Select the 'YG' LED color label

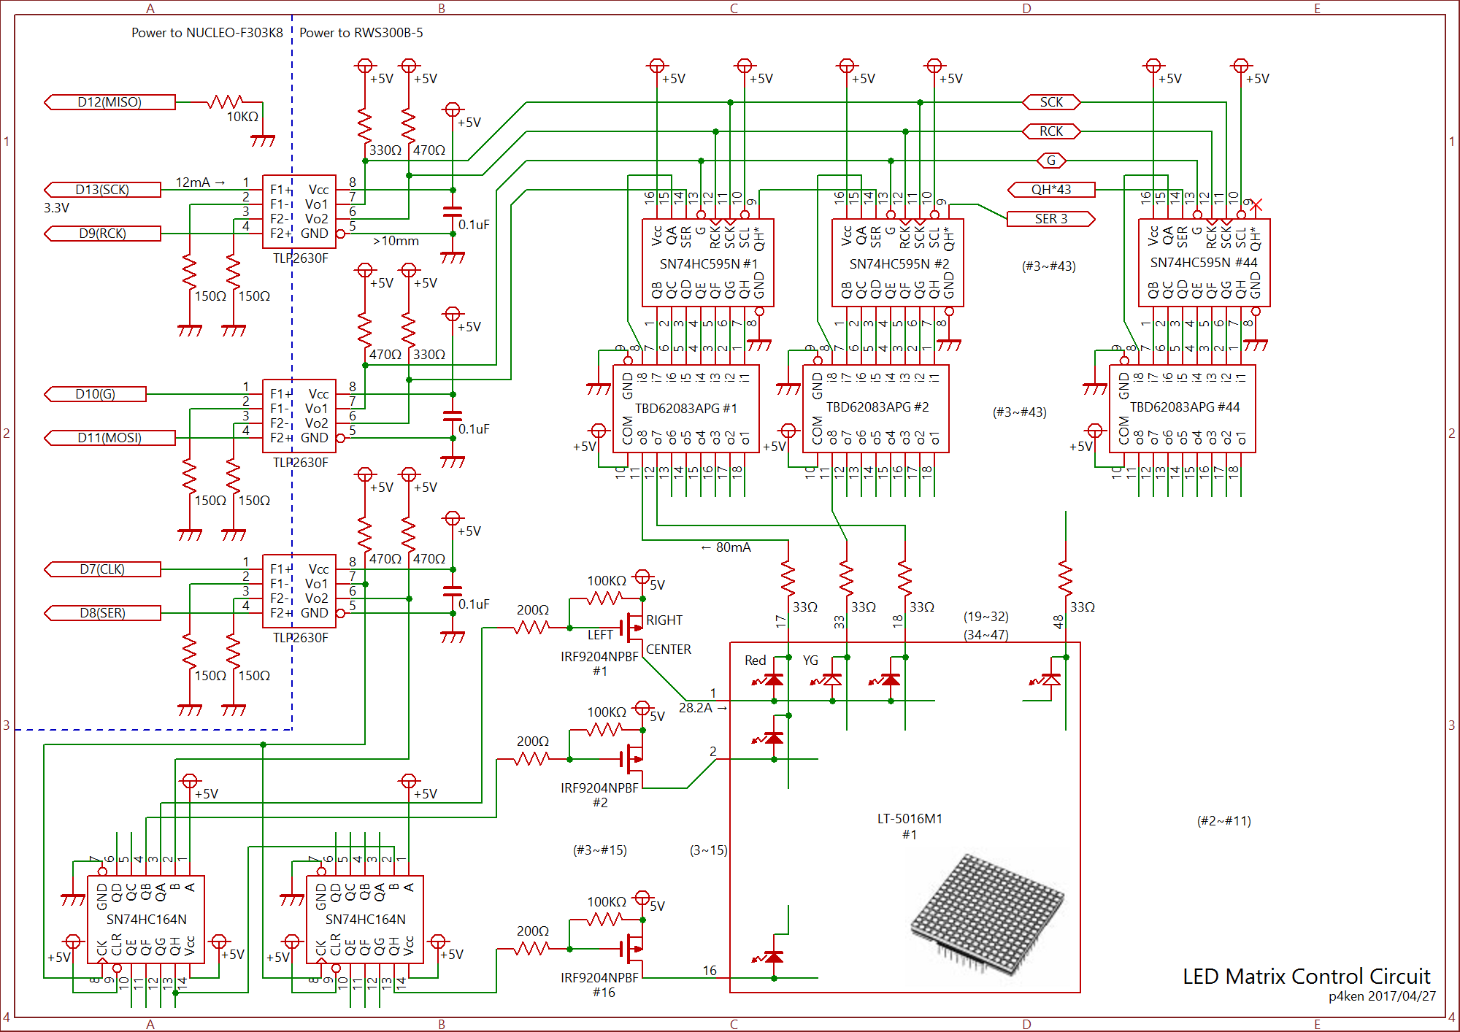tap(810, 661)
